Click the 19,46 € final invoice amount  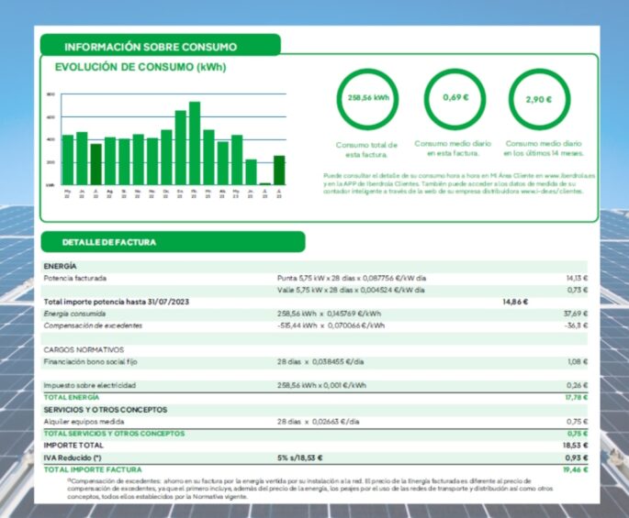(575, 469)
